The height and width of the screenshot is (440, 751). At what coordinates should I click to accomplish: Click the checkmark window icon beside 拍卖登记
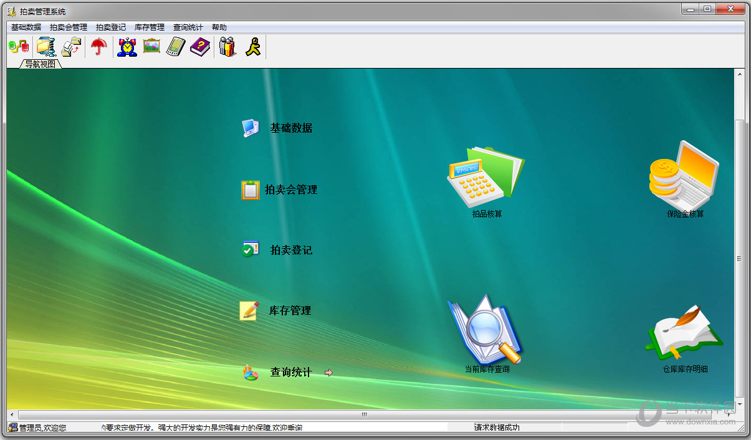[251, 250]
